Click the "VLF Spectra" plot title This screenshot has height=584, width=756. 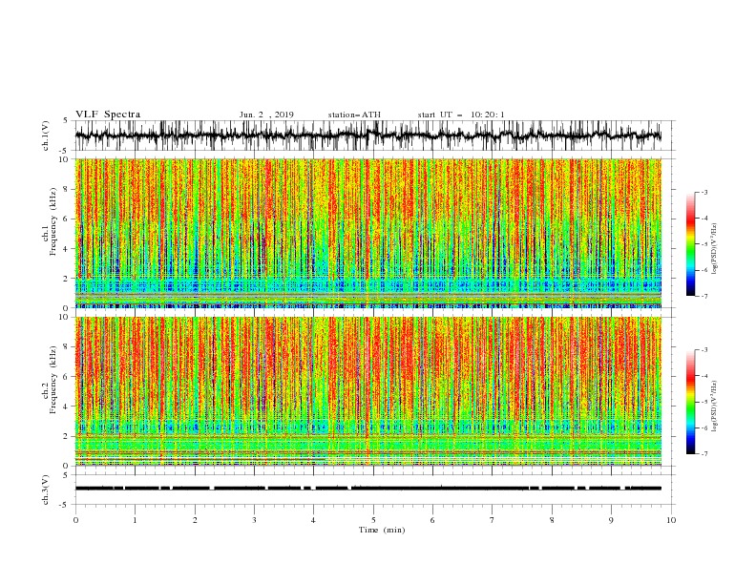coord(108,115)
